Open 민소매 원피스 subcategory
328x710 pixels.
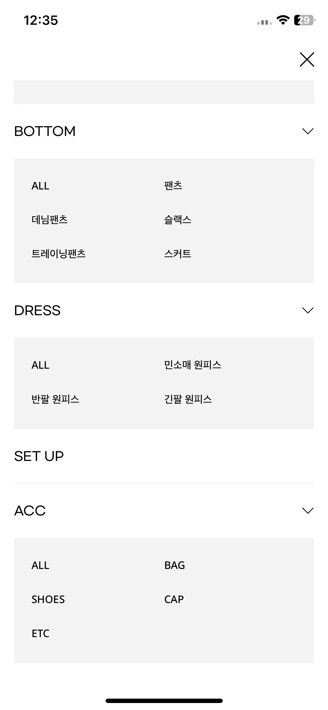[x=193, y=365]
